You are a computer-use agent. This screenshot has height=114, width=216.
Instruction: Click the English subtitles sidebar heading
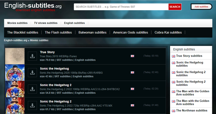184,49
